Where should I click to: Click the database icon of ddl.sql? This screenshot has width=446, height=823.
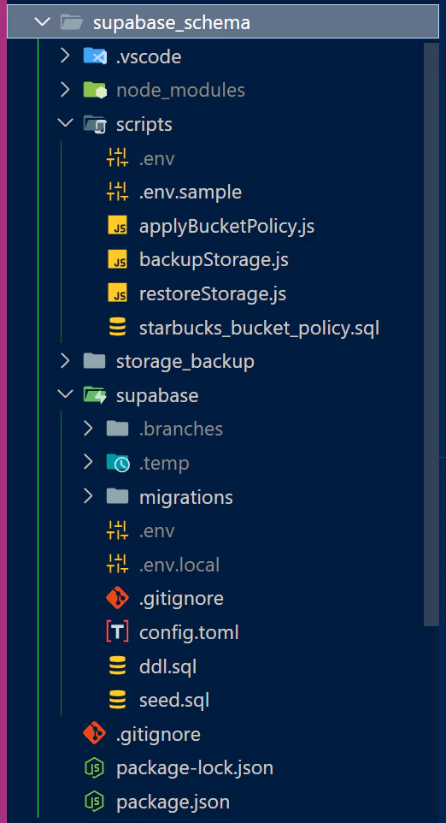pyautogui.click(x=117, y=666)
